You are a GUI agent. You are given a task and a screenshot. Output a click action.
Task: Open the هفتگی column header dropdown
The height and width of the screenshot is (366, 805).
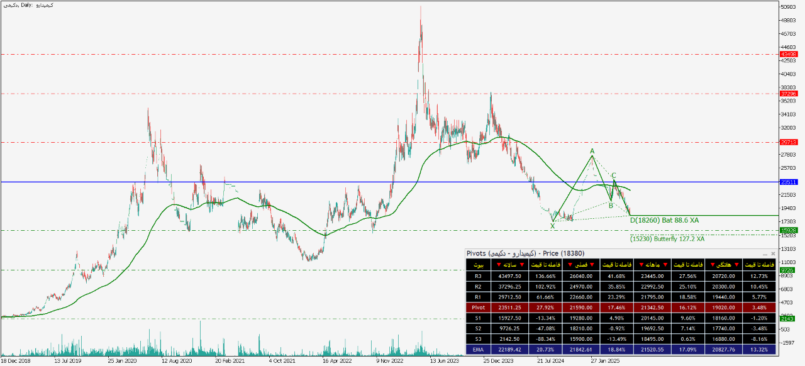[722, 265]
